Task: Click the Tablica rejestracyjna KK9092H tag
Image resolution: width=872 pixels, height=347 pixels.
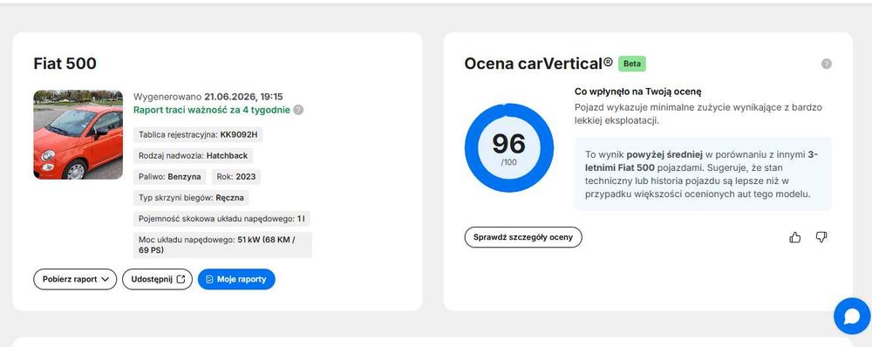Action: 198,134
